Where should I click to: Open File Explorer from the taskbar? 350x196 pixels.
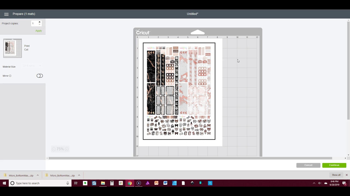[103, 183]
